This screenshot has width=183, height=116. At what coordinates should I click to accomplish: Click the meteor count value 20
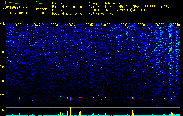42,13
